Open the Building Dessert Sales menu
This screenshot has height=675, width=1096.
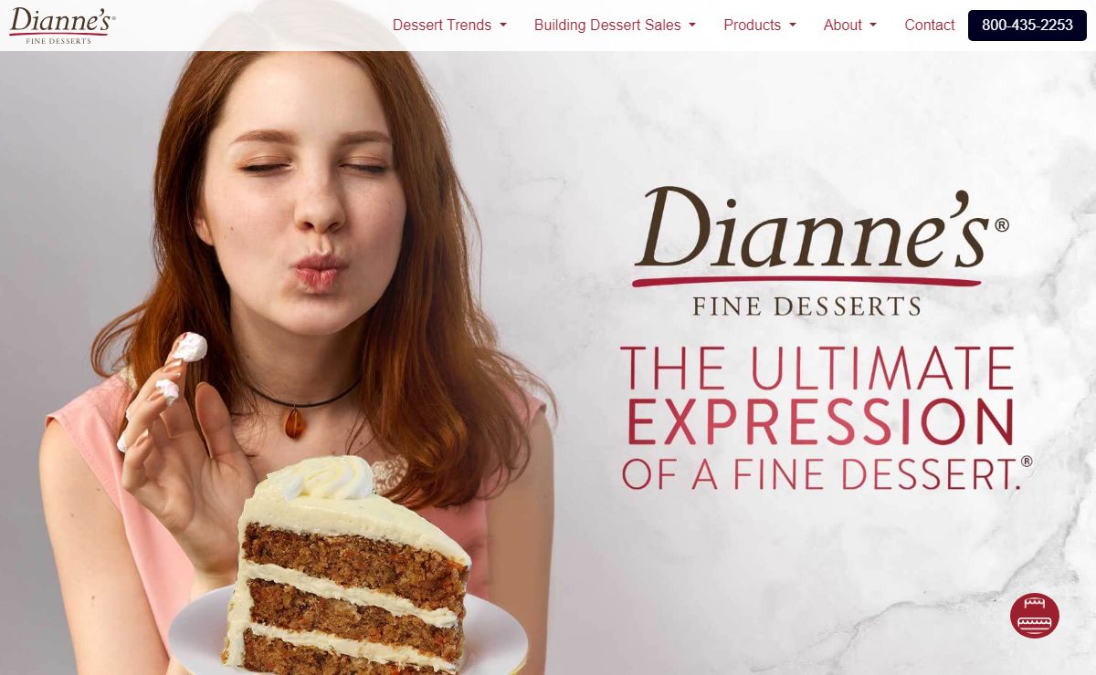(x=607, y=26)
